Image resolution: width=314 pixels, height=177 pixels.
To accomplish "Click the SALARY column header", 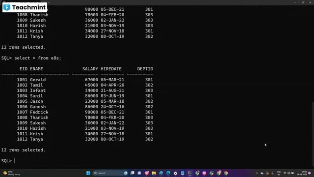I will coord(90,69).
